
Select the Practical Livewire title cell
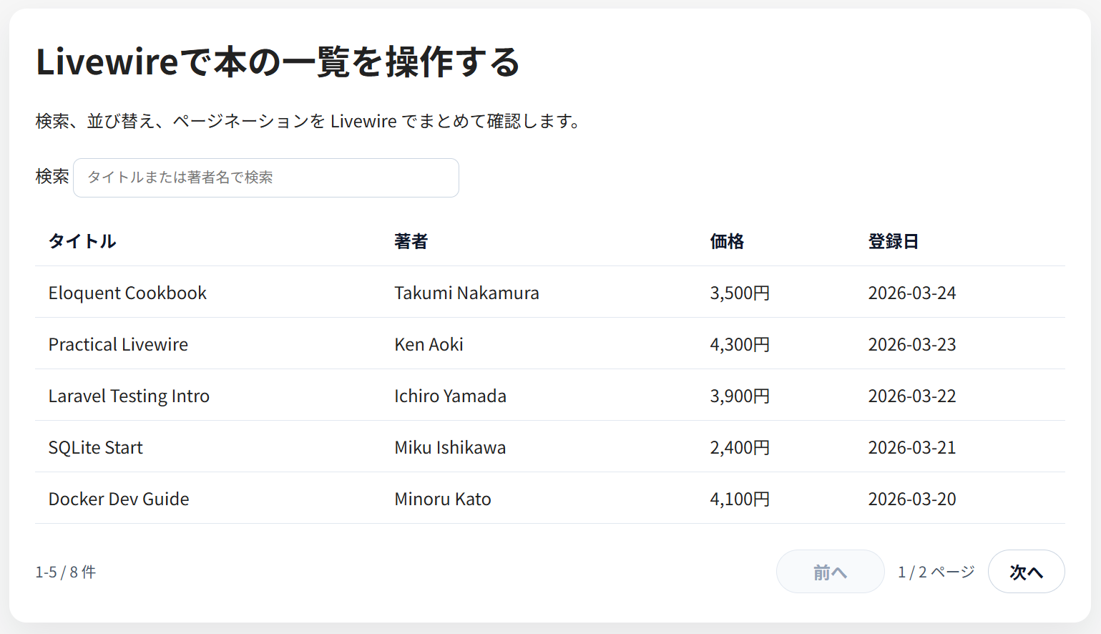[118, 344]
